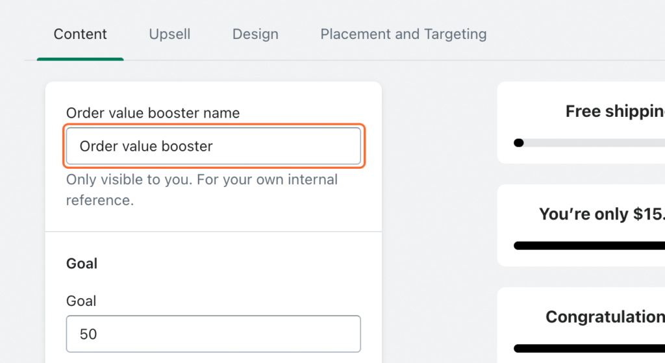This screenshot has height=363, width=665.
Task: Focus the Order value booster name field
Action: [213, 146]
